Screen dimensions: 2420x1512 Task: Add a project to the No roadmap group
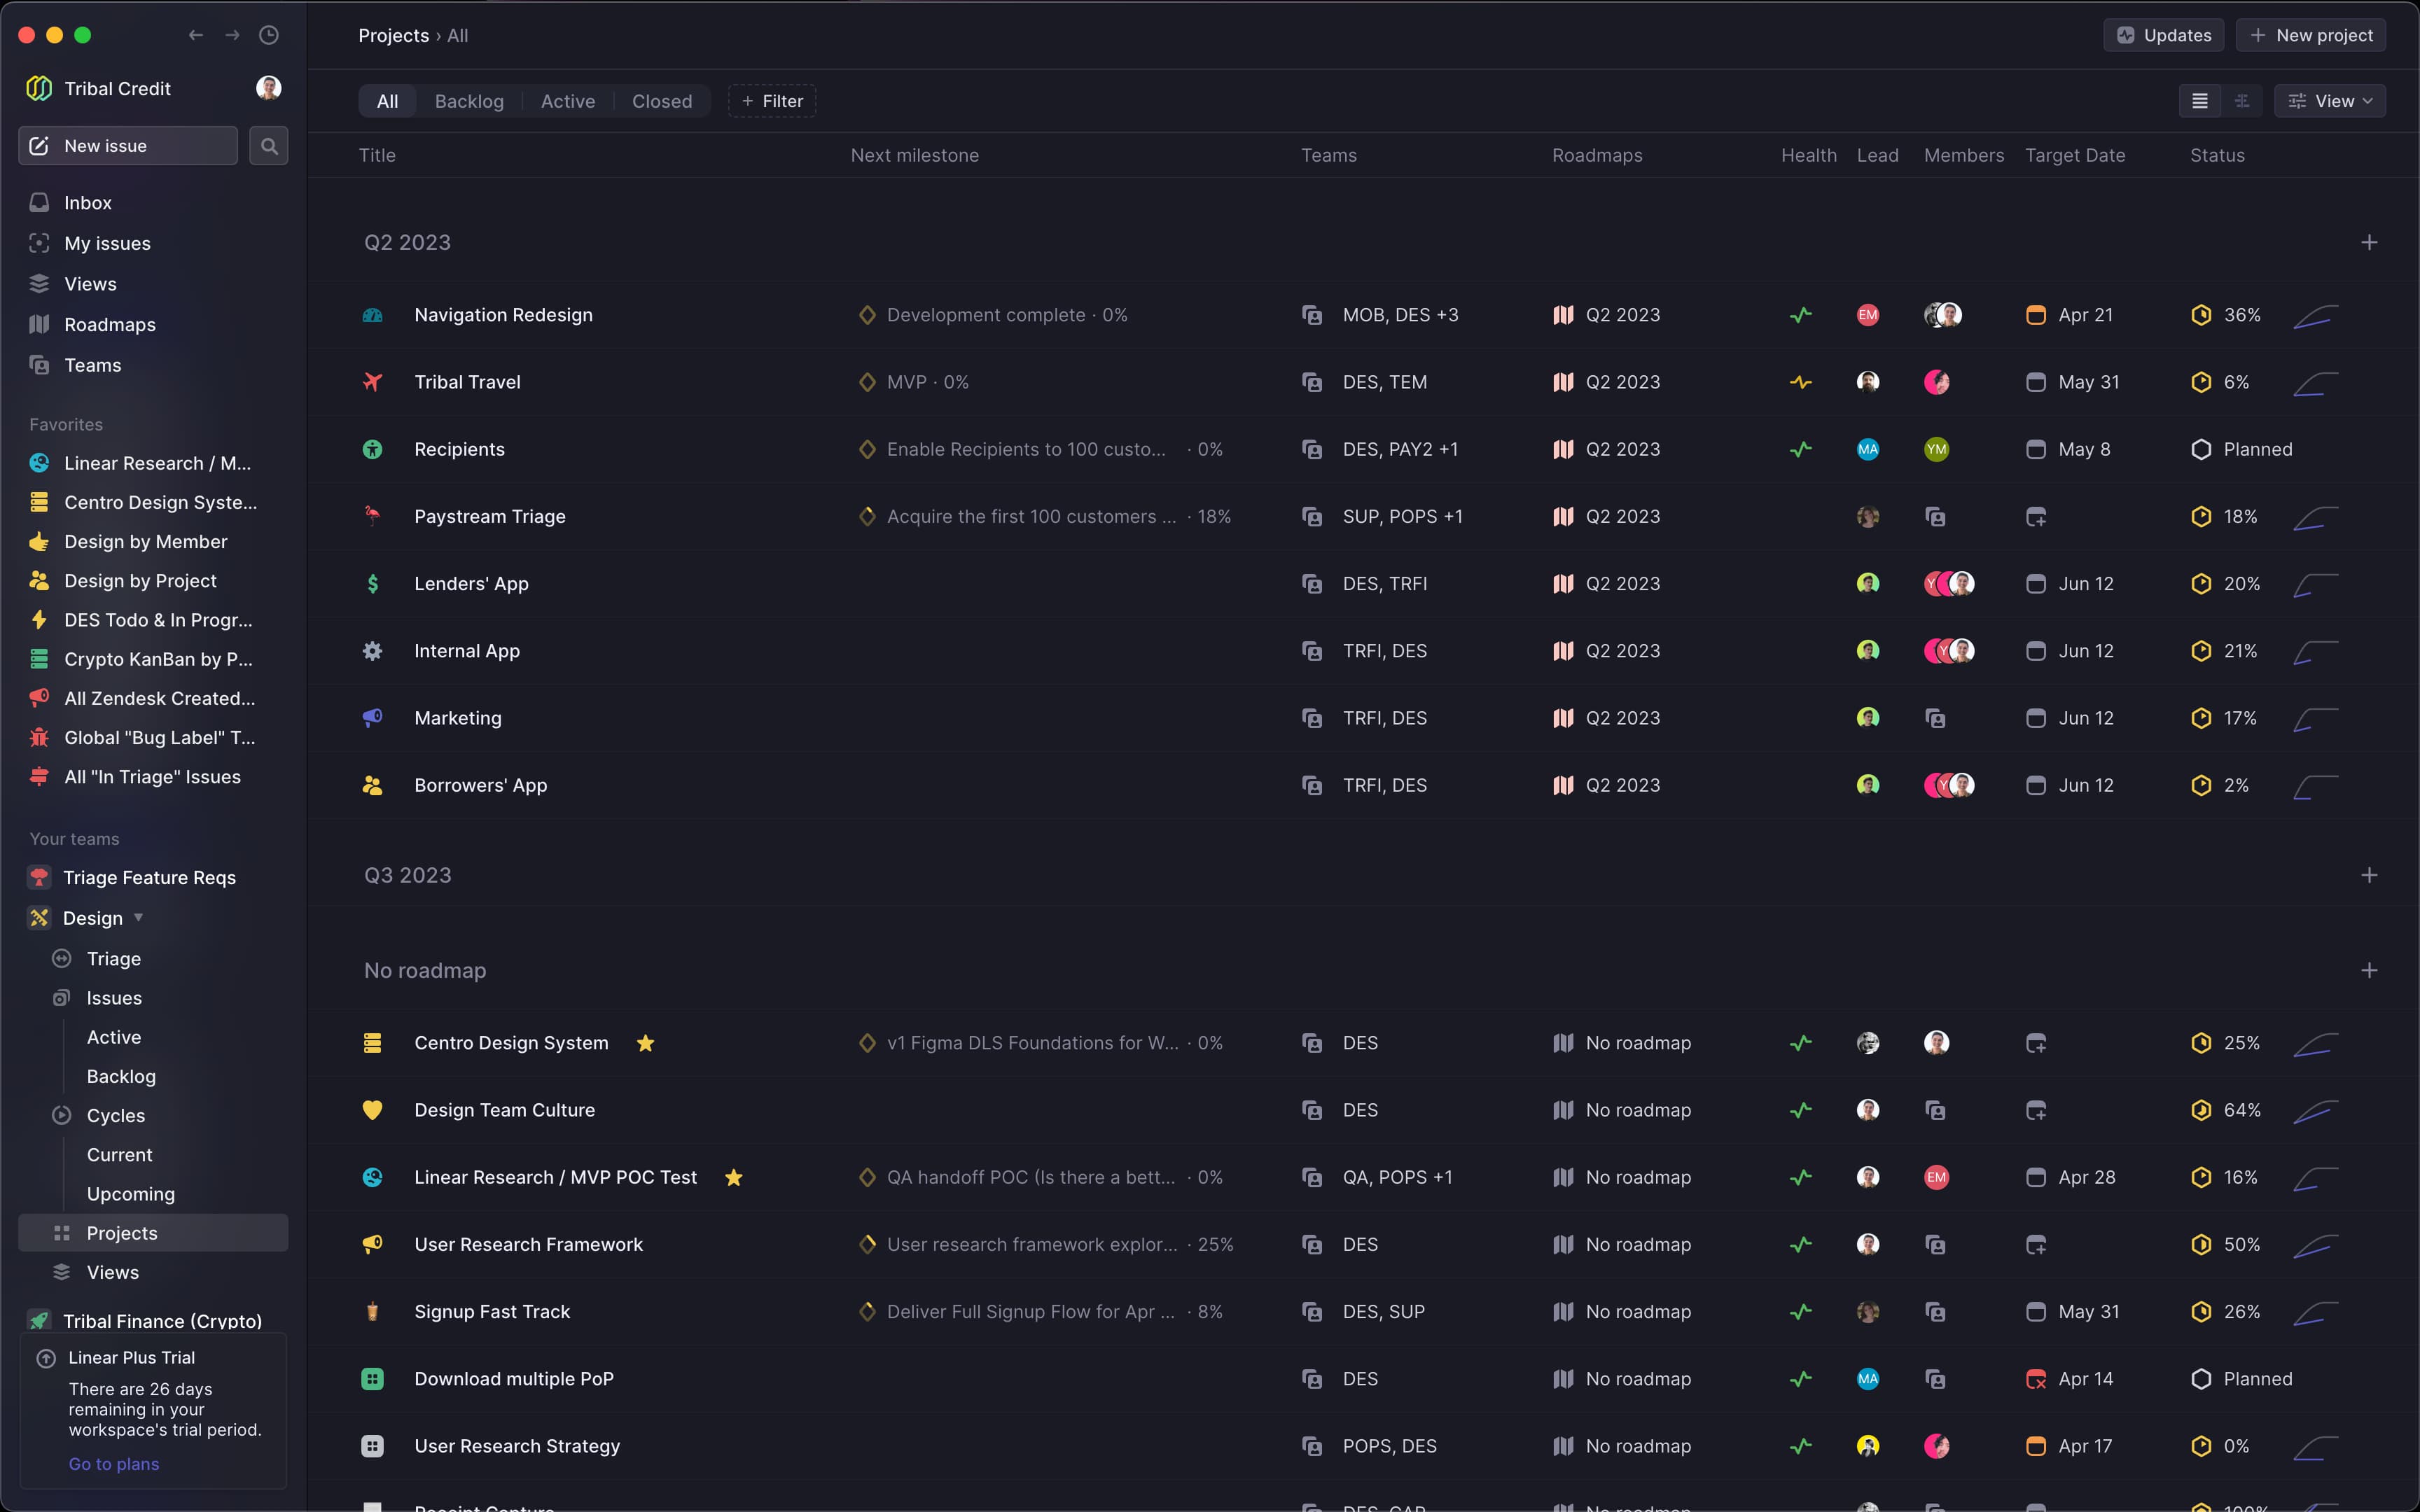pos(2368,970)
